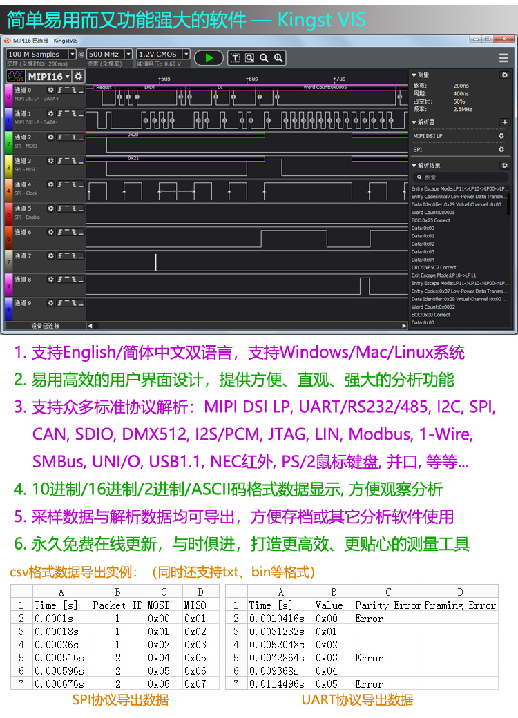The height and width of the screenshot is (718, 518).
Task: Select result row 'ECC:0x25 Correct'
Action: [430, 220]
